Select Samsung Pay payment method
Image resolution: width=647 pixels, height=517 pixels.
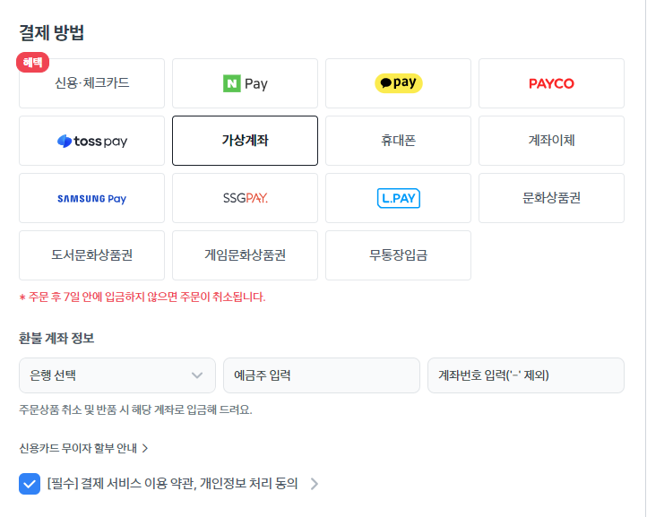click(x=91, y=198)
